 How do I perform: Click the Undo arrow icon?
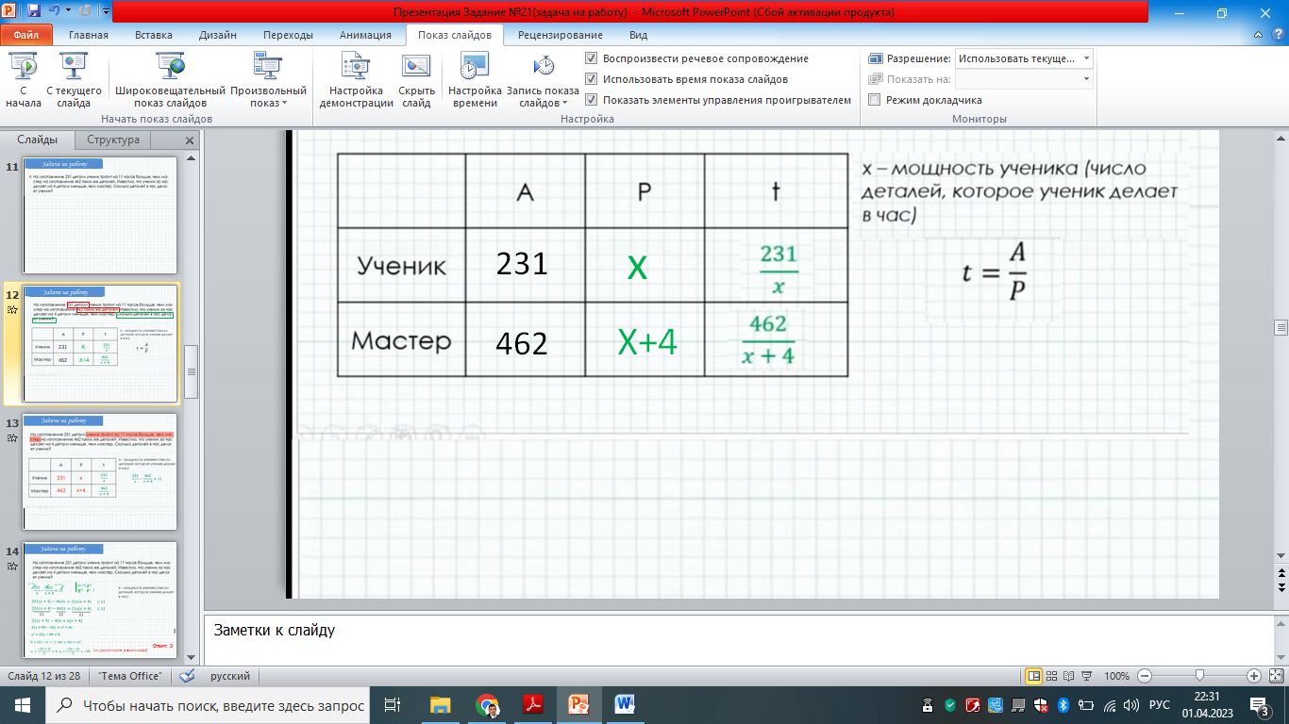(x=54, y=12)
